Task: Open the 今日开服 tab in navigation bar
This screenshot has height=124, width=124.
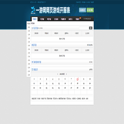Action: (x=42, y=19)
